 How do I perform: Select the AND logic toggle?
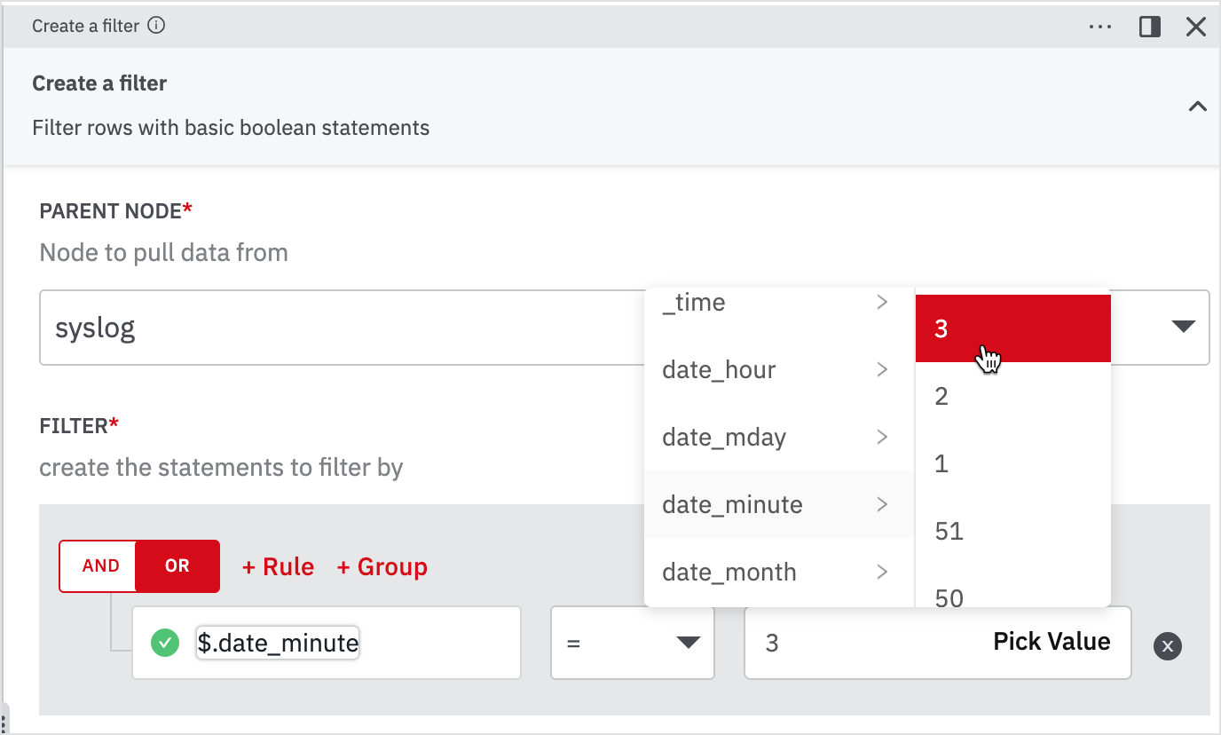coord(100,566)
